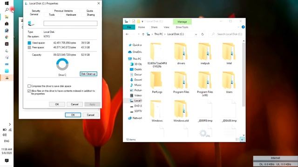Image resolution: width=298 pixels, height=167 pixels.
Task: Click the battery tray icon
Action: (5, 130)
